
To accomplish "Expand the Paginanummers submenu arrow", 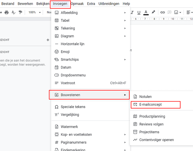I will (125, 142).
